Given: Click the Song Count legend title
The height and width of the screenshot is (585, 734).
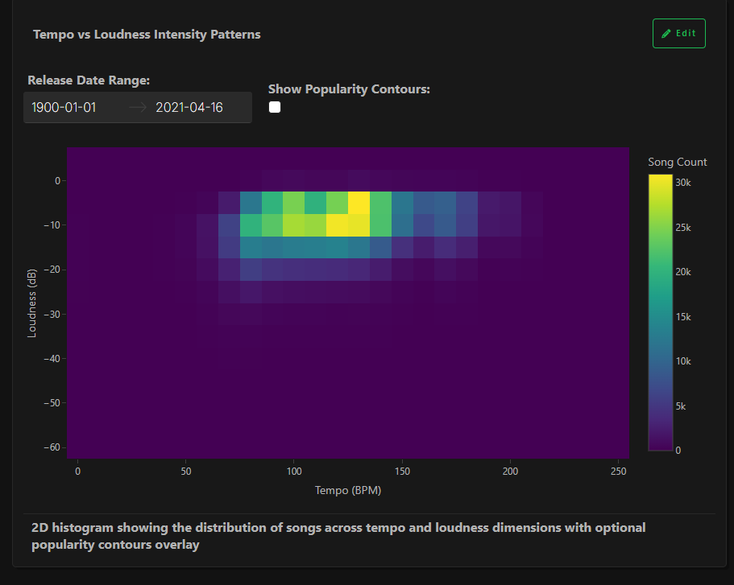Looking at the screenshot, I should (x=677, y=162).
